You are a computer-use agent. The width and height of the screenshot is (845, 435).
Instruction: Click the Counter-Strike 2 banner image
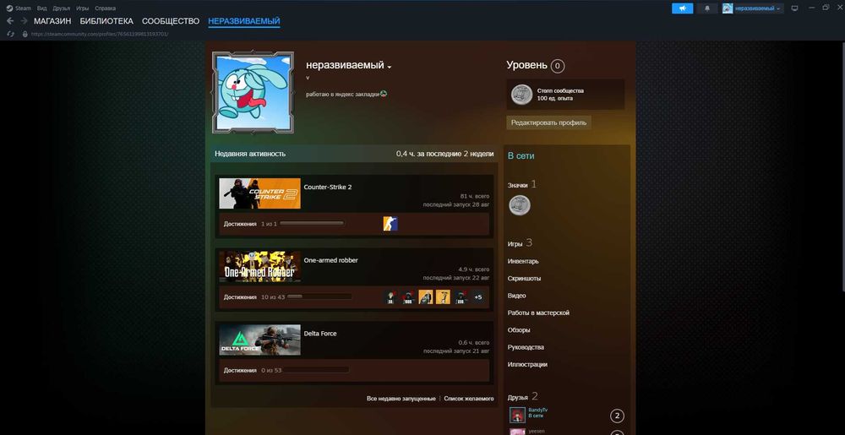[x=259, y=193]
